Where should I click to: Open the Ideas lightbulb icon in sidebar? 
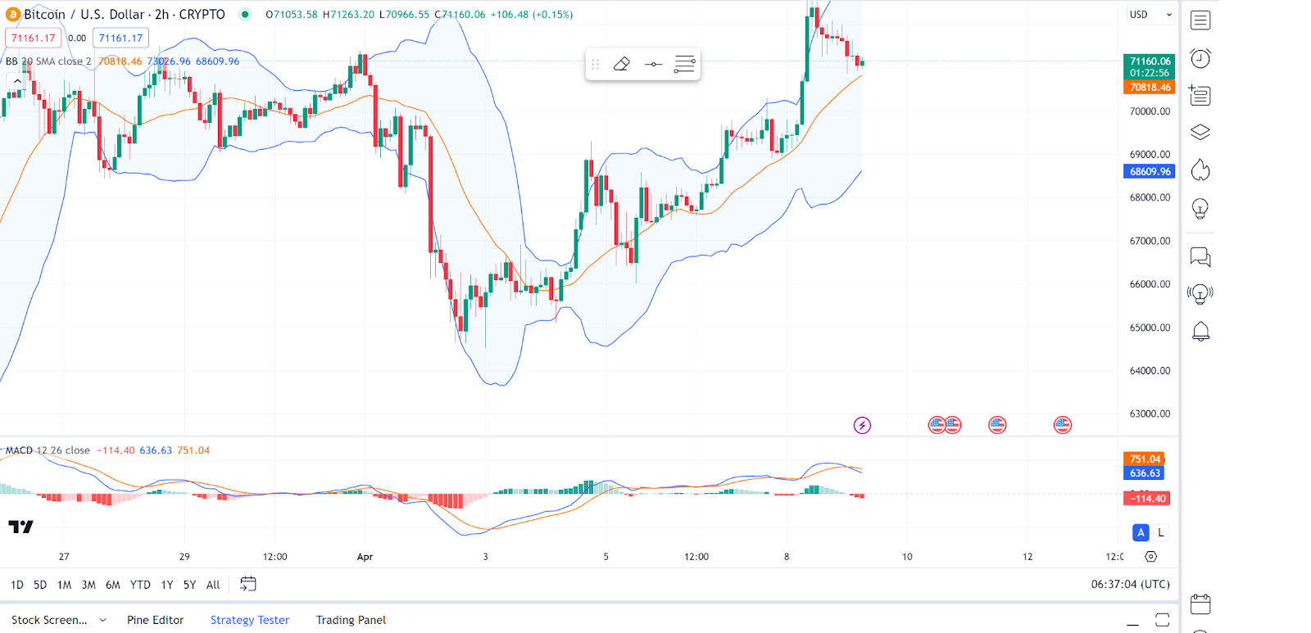click(1200, 209)
